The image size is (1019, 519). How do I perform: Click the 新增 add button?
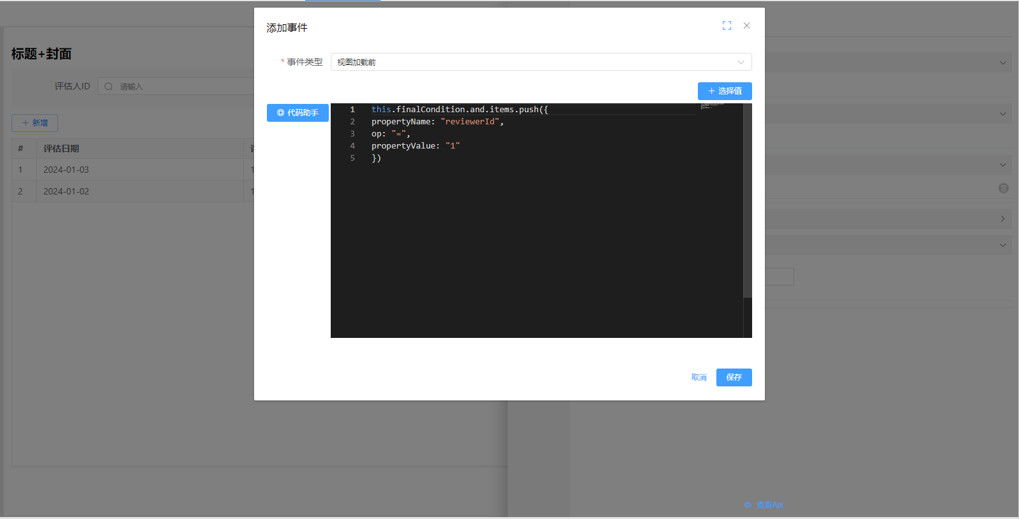34,123
